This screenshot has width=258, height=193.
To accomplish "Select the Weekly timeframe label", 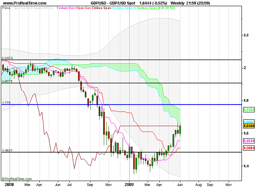I will (178, 3).
